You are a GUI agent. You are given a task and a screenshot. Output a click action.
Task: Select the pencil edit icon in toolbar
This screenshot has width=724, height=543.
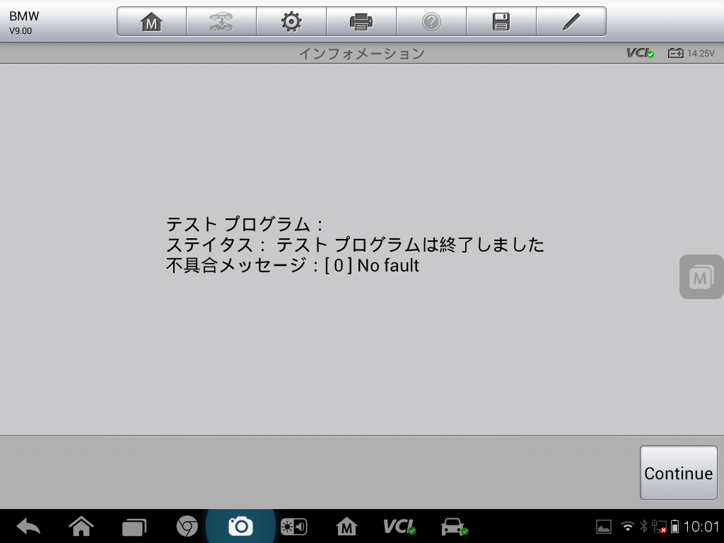tap(571, 22)
